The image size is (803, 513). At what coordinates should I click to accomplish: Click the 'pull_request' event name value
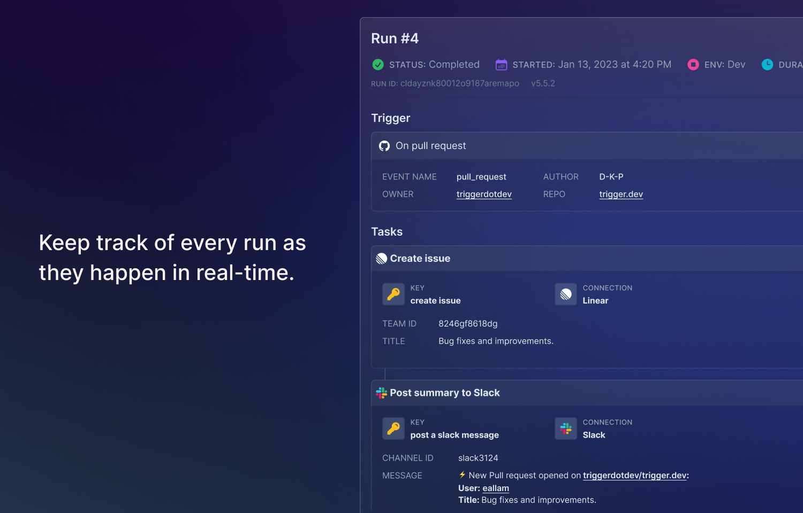[x=481, y=177]
